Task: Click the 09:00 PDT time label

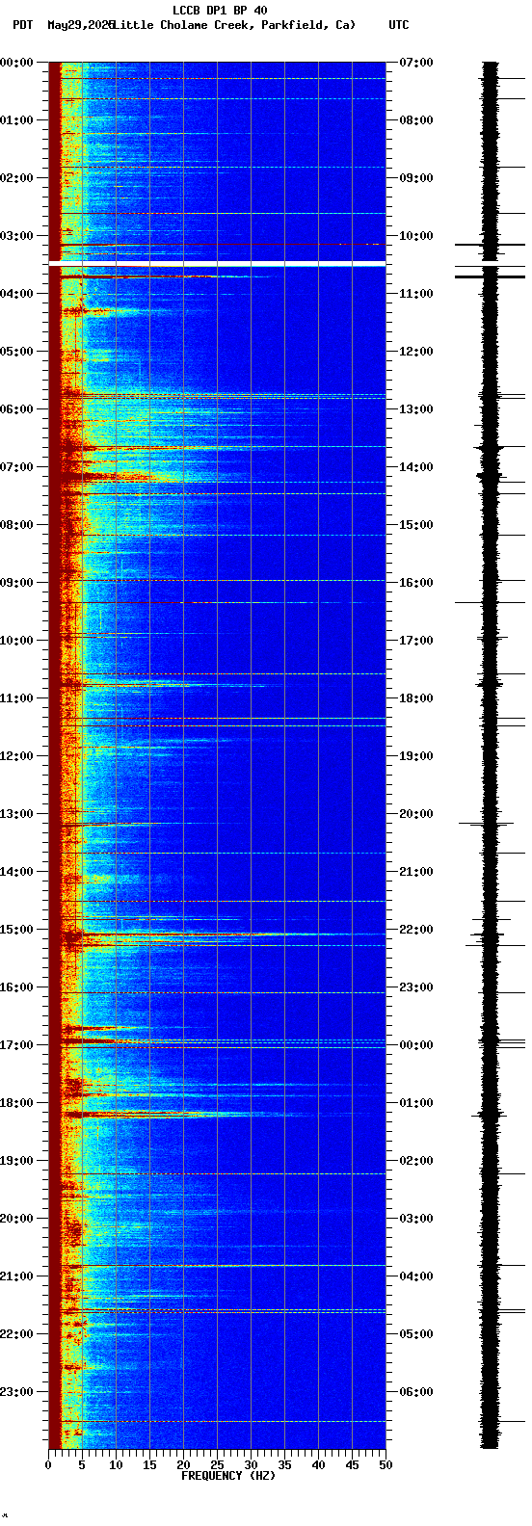Action: (x=16, y=583)
